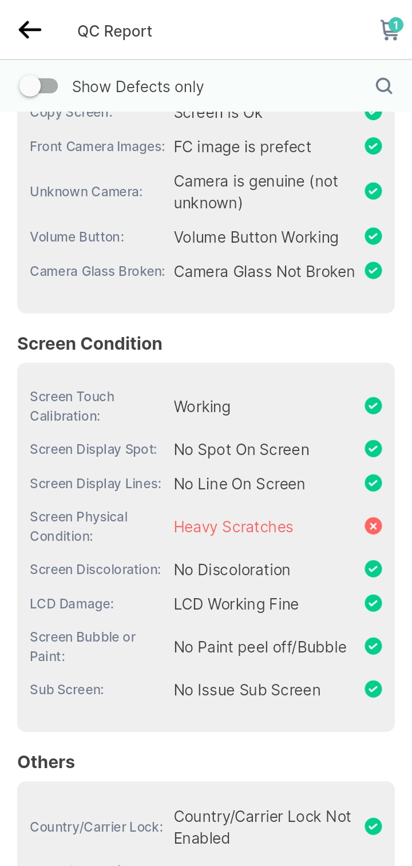Tap the Screen Condition section heading
The image size is (412, 866).
(x=90, y=343)
